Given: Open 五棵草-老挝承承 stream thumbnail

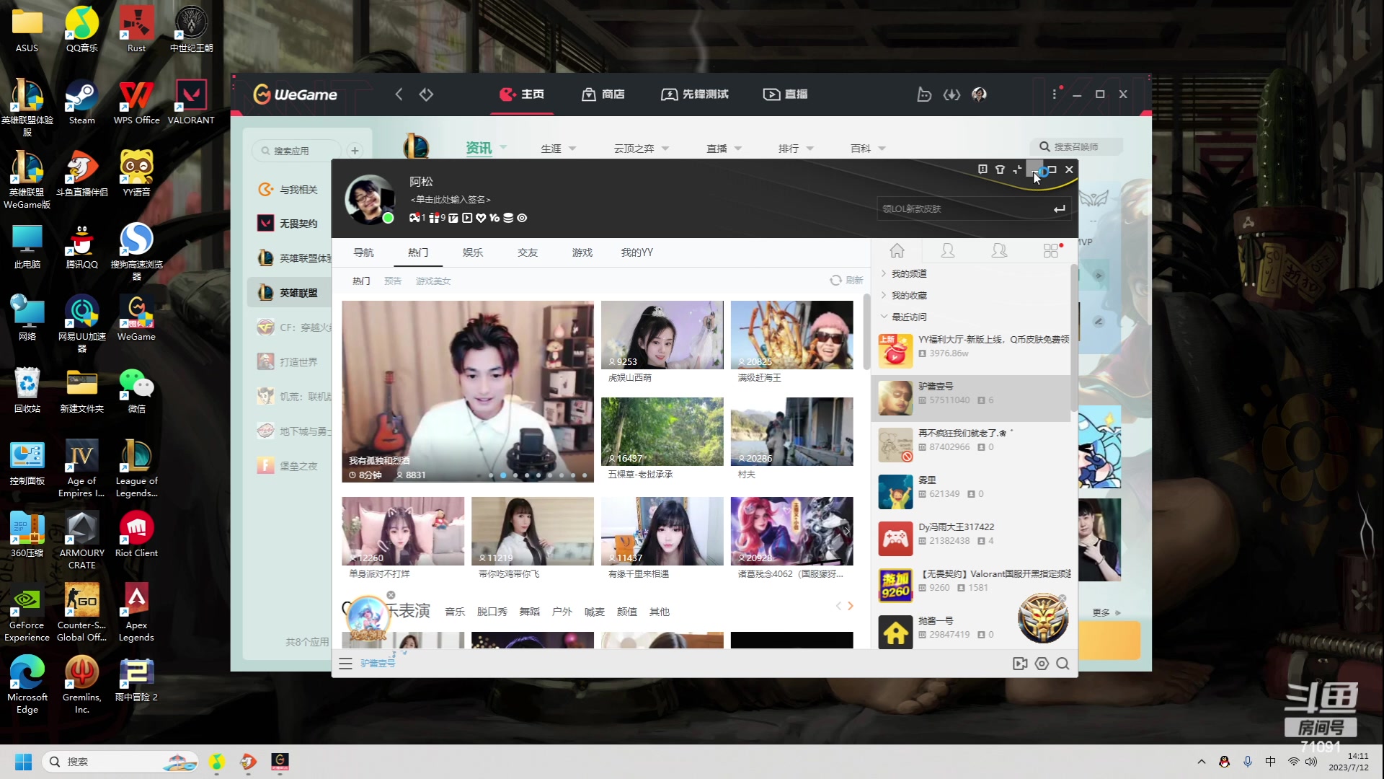Looking at the screenshot, I should pyautogui.click(x=662, y=431).
